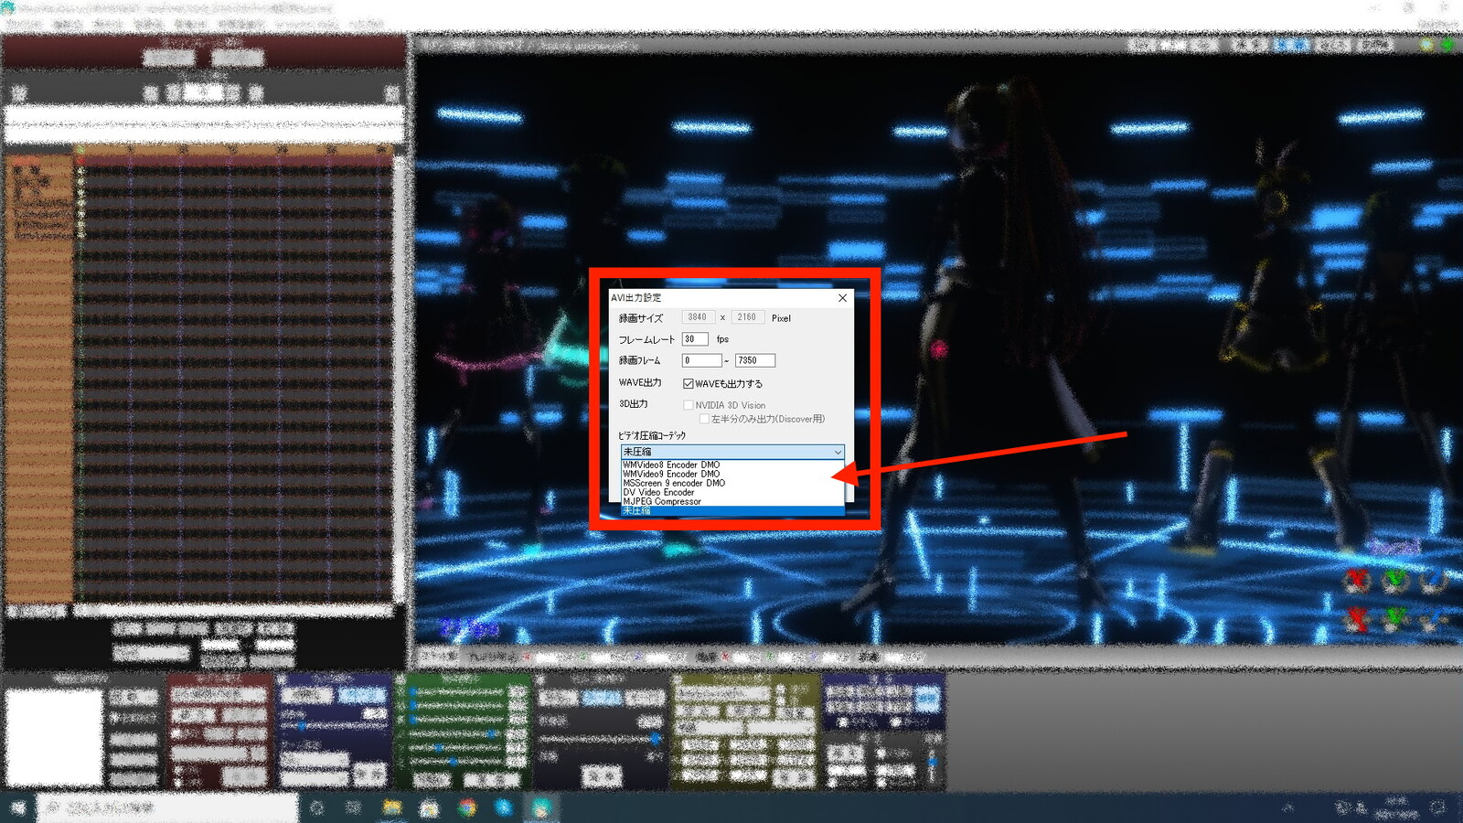
Task: Click the Windows Start button
Action: click(x=17, y=807)
